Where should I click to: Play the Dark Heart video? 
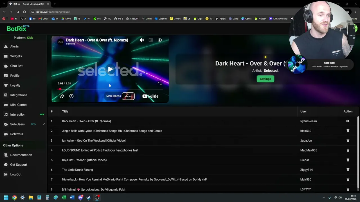pos(110,69)
